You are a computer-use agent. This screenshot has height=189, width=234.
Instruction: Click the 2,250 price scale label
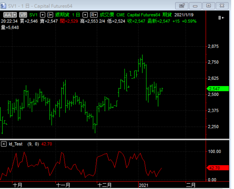point(213,127)
